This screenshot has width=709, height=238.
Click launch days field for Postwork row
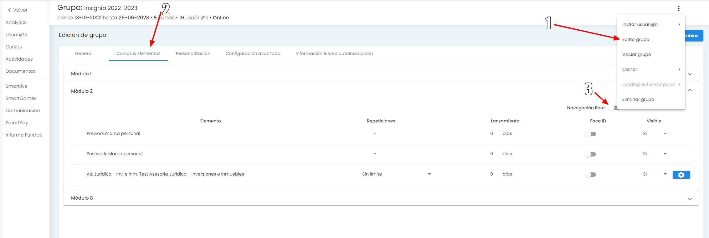click(492, 154)
